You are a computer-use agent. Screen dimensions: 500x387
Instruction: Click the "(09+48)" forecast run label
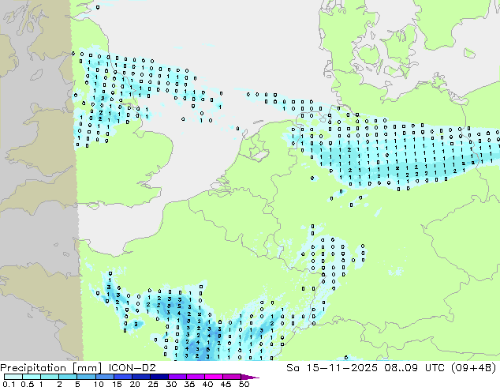click(x=474, y=368)
